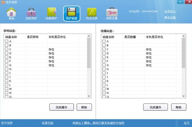The width and height of the screenshot is (192, 127).
Task: Check disk M in 隐藏磁盘 list
Action: point(104,89)
